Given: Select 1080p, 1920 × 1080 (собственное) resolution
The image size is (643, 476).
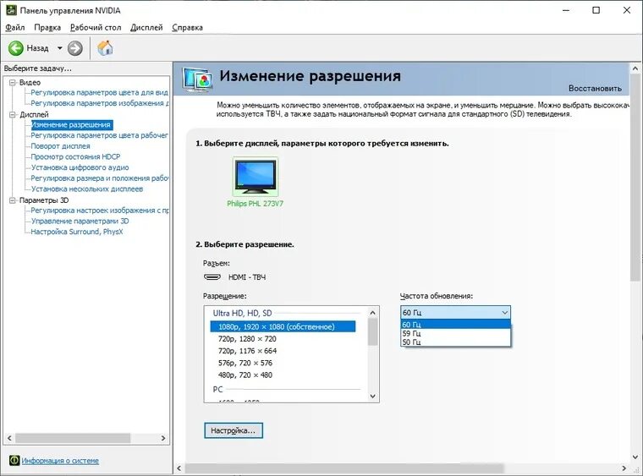Looking at the screenshot, I should click(283, 326).
